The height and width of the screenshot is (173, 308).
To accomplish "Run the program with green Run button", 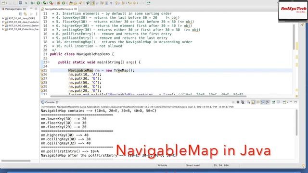I will coord(38,3).
